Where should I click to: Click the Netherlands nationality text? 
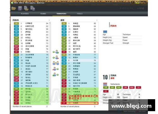click(x=115, y=84)
